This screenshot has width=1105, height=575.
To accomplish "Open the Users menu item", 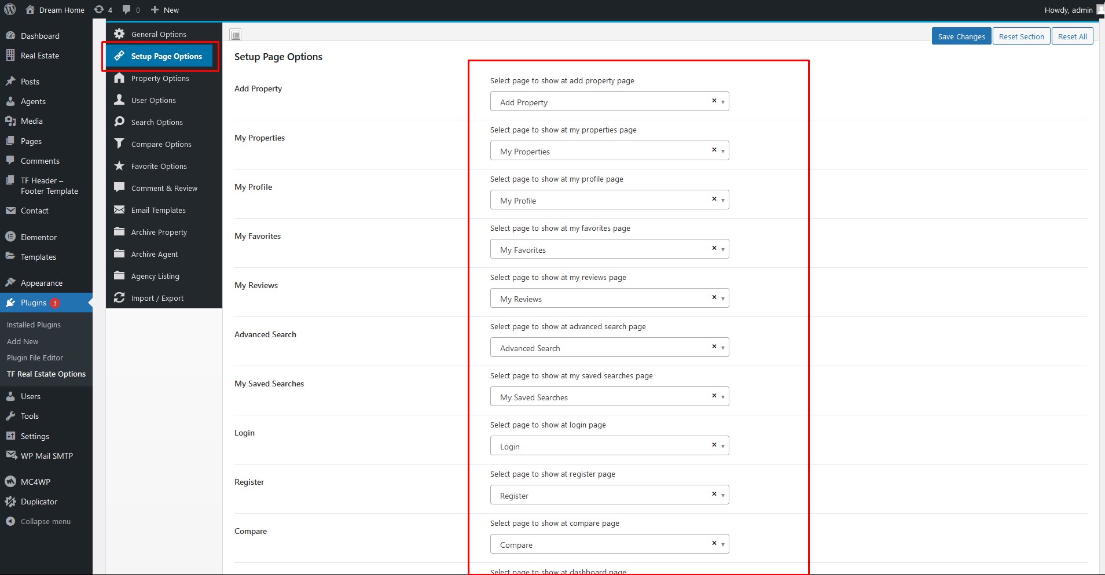I will 46,396.
